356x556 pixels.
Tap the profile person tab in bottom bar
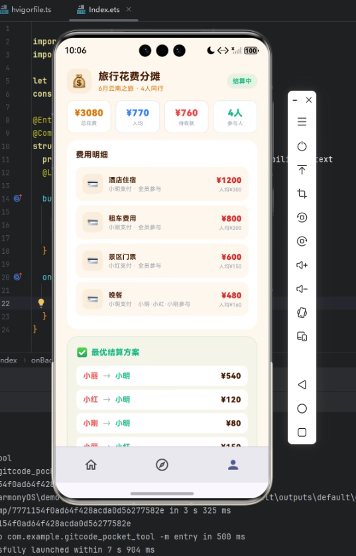click(x=233, y=465)
